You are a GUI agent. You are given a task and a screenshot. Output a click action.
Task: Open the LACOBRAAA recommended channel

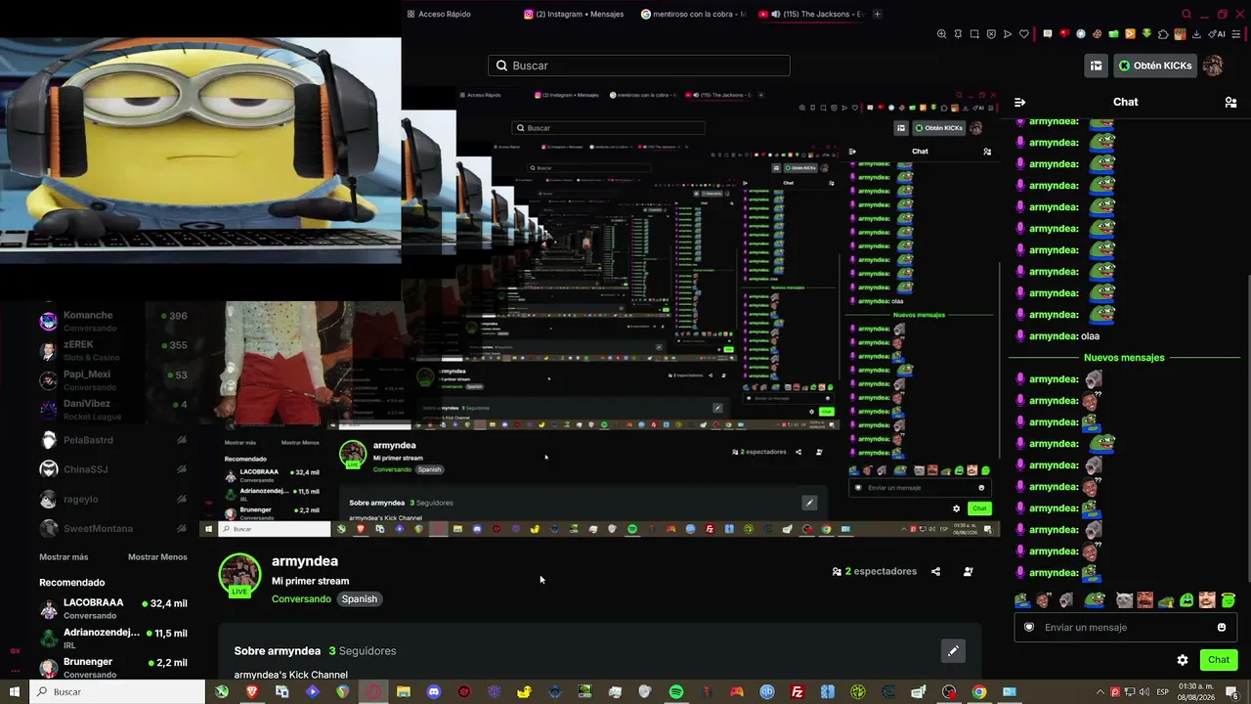pos(113,609)
